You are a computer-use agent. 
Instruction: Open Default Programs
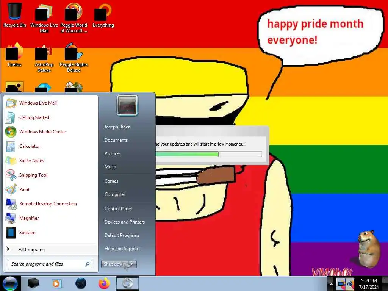click(x=122, y=235)
